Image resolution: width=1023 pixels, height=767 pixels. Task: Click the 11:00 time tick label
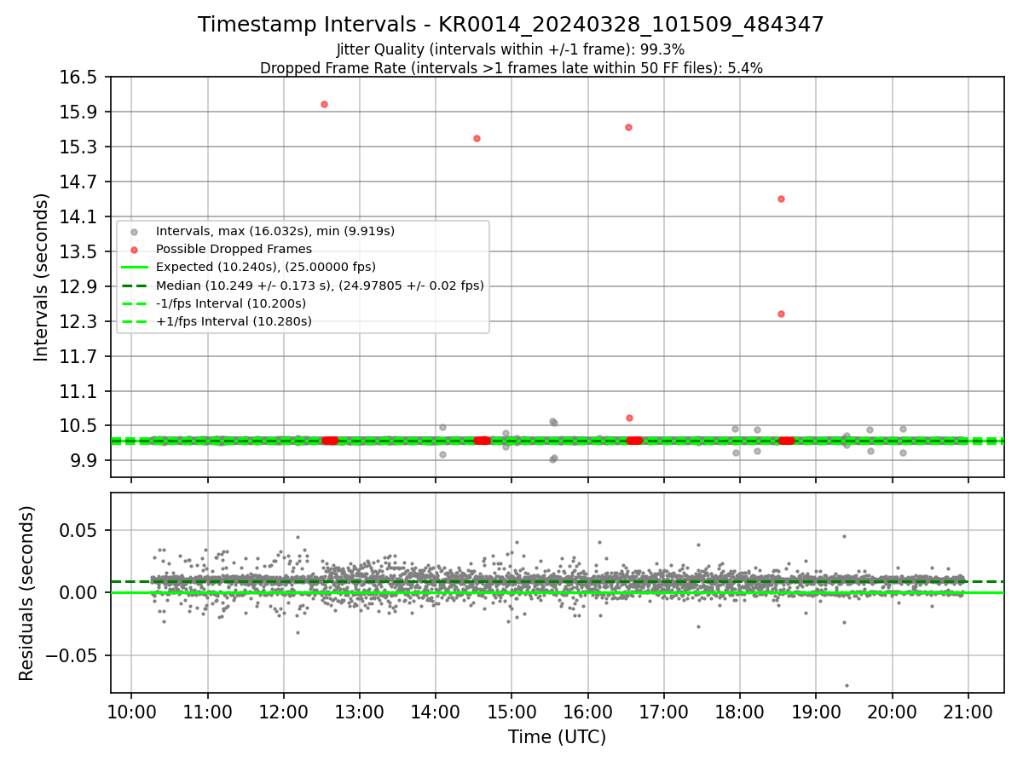pyautogui.click(x=207, y=712)
